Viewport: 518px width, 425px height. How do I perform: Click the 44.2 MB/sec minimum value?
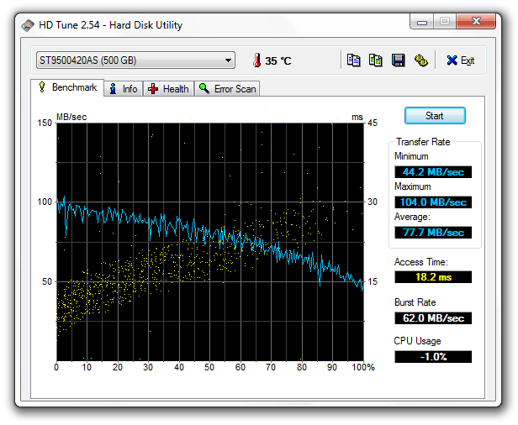click(433, 172)
